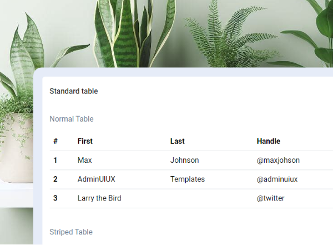Click the "Handle" column header
The height and width of the screenshot is (245, 333).
click(269, 142)
